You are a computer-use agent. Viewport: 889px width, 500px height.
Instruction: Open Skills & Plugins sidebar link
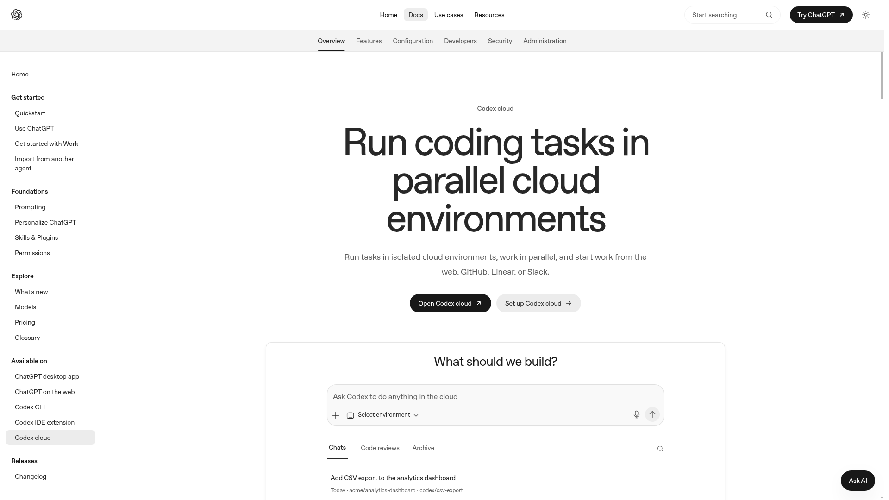point(36,237)
